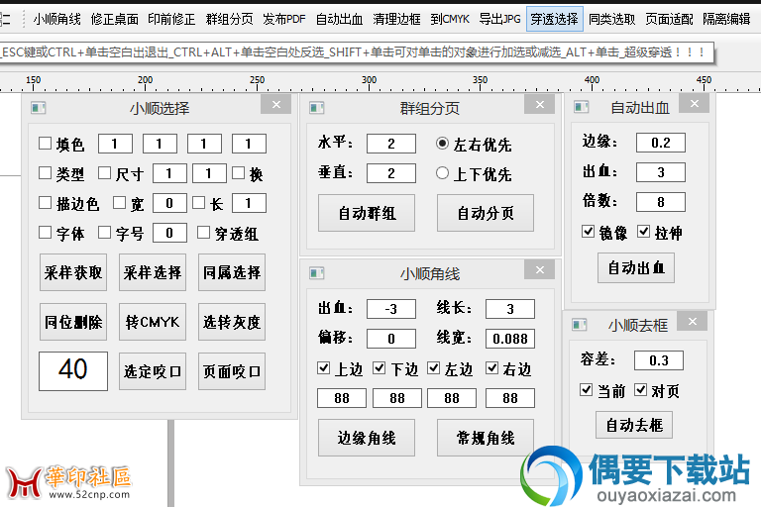Tick the 字号 checkbox
This screenshot has width=761, height=507.
pyautogui.click(x=104, y=233)
